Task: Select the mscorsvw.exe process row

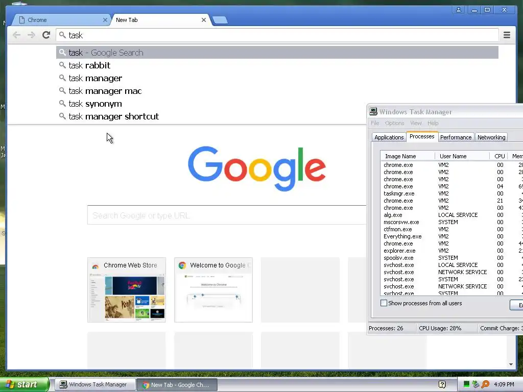Action: (451, 222)
